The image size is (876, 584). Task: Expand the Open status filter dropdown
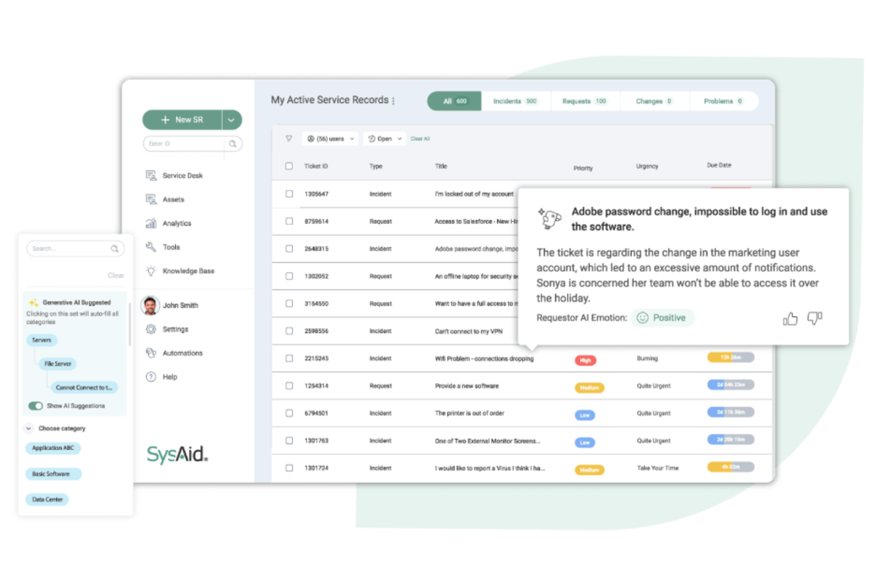[384, 138]
